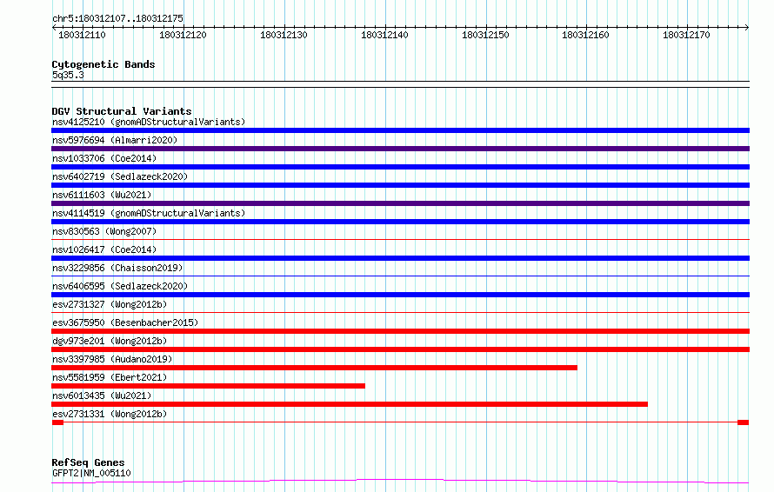Open nsv4114519 gnomAD variant label
The image size is (774, 492).
149,213
